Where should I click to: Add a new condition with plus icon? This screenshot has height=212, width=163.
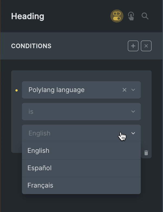click(x=133, y=46)
